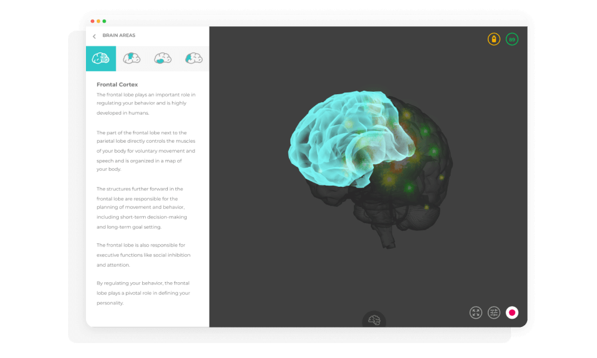Minimize the window with yellow button
Viewport: 597px width, 358px height.
click(x=99, y=21)
